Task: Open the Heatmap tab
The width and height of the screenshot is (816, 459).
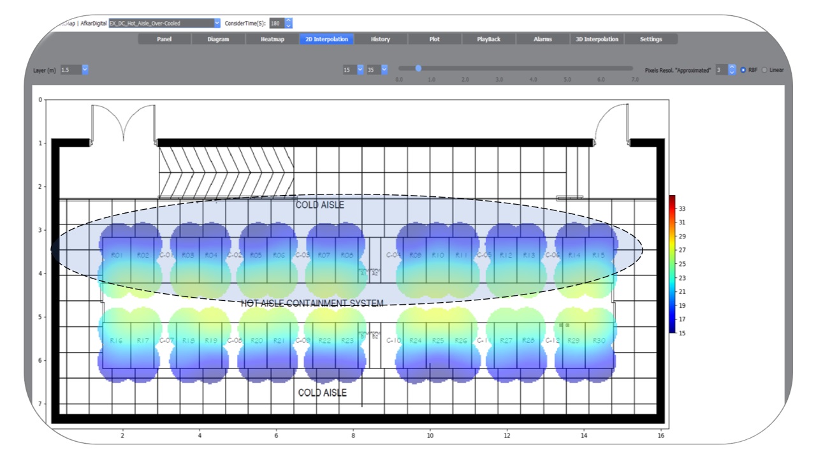Action: point(273,39)
